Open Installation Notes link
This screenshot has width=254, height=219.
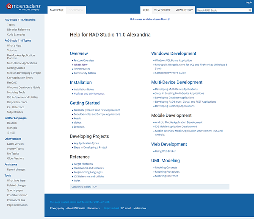(x=84, y=90)
